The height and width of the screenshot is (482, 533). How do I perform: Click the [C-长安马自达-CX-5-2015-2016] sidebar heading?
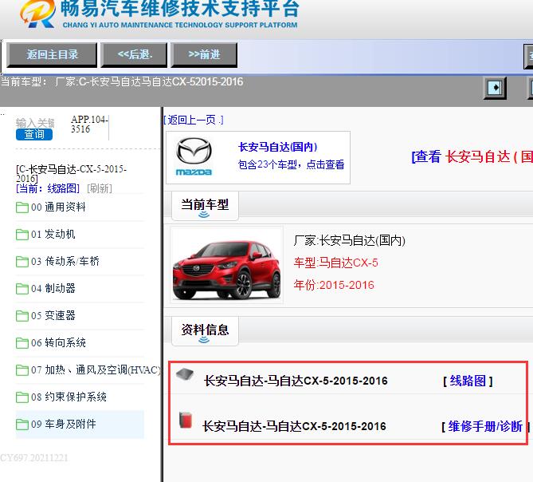pyautogui.click(x=71, y=174)
